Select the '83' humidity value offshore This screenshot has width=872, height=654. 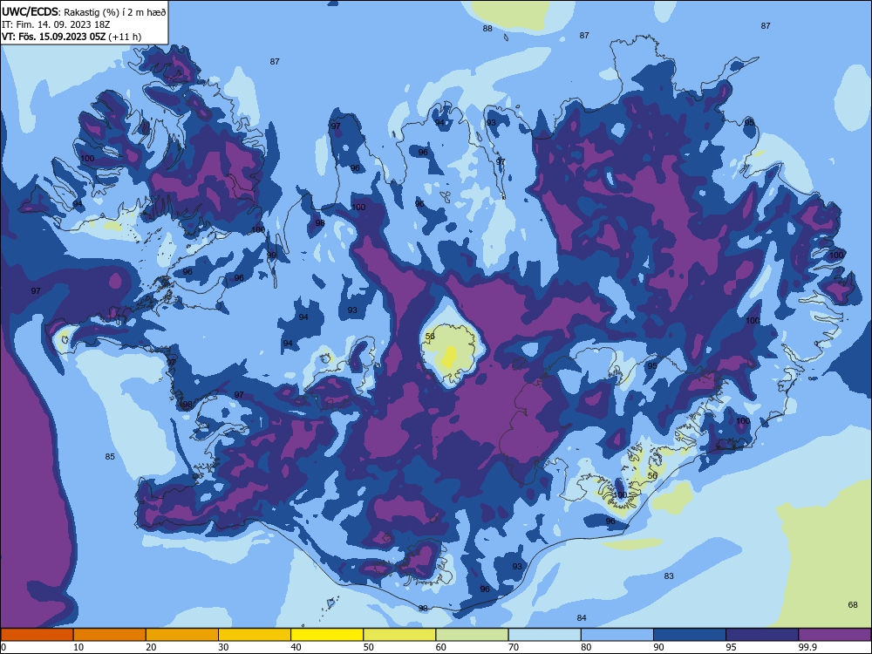coord(669,576)
